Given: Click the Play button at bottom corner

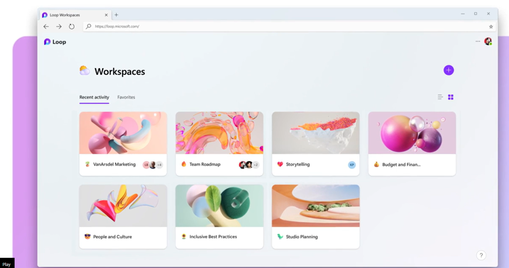Looking at the screenshot, I should tap(7, 264).
